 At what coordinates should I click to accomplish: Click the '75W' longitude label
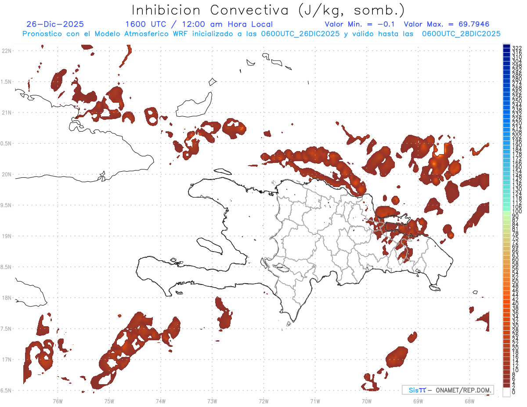click(109, 400)
